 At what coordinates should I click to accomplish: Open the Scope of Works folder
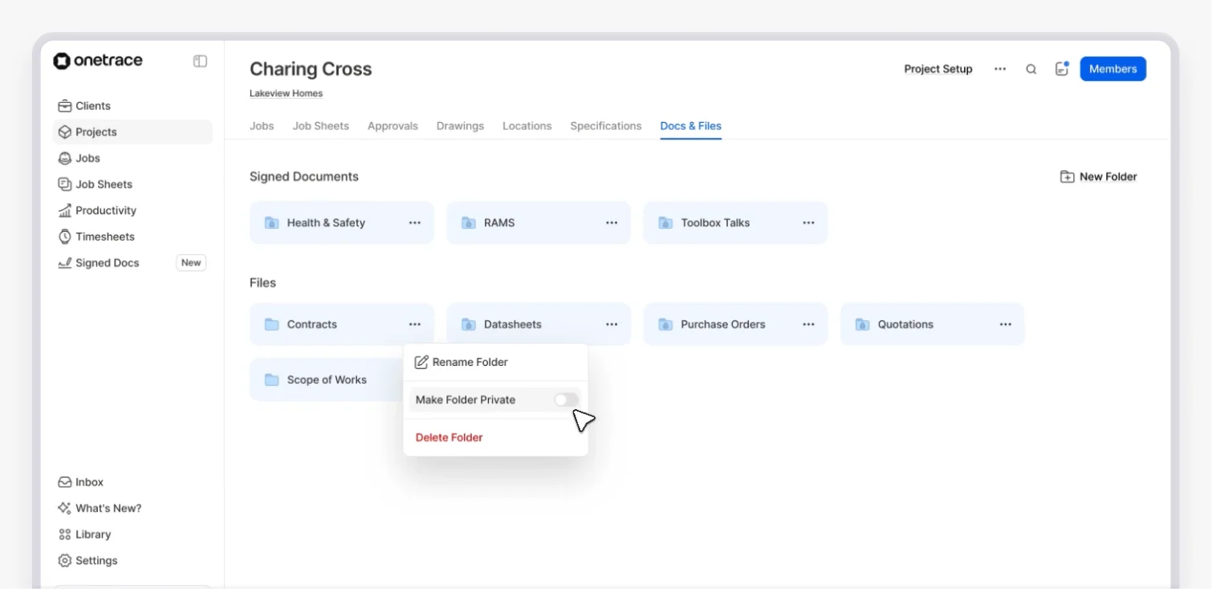(325, 380)
